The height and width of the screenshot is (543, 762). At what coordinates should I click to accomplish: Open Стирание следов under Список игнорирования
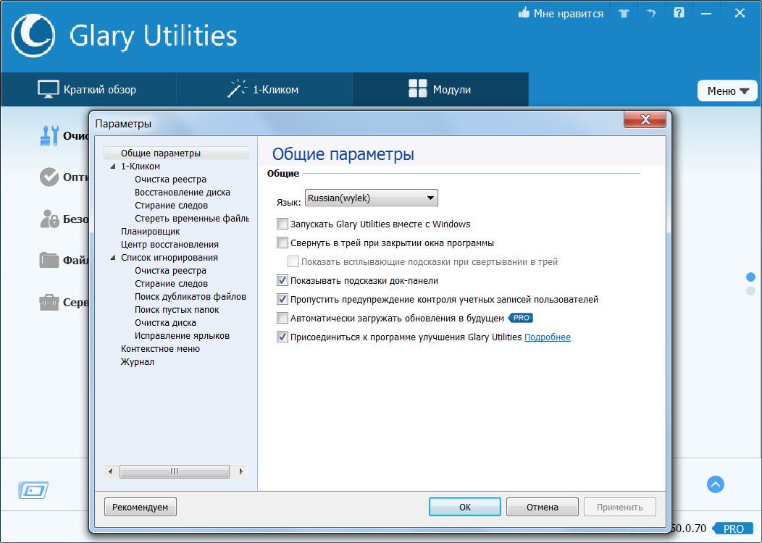[x=171, y=284]
